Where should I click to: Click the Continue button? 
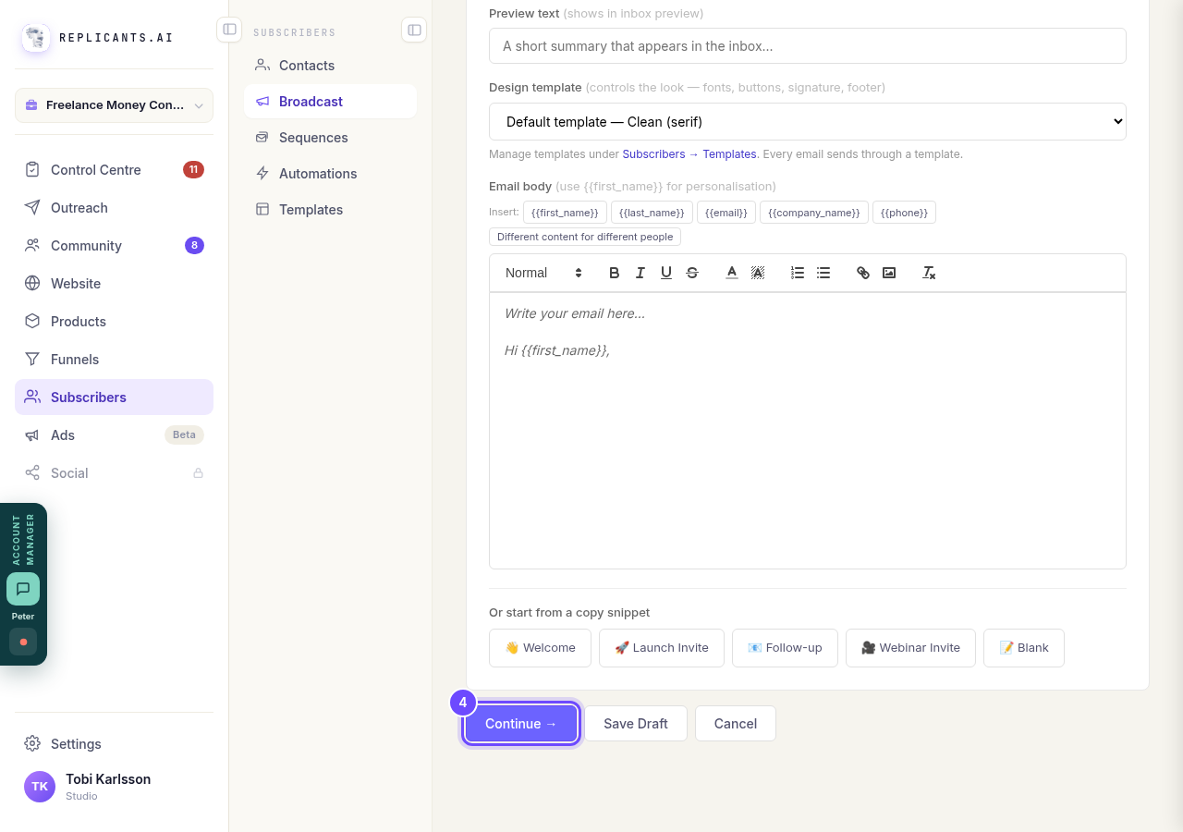click(x=521, y=724)
